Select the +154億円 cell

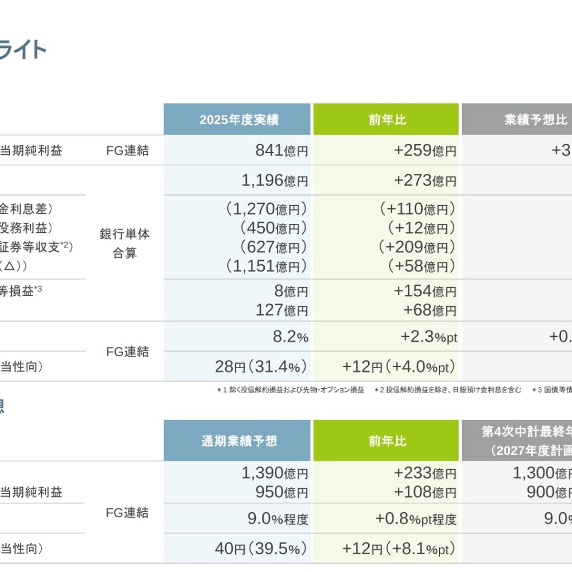[425, 291]
